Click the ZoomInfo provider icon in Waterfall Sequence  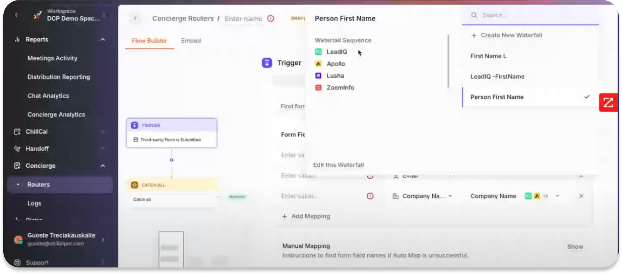coord(318,88)
